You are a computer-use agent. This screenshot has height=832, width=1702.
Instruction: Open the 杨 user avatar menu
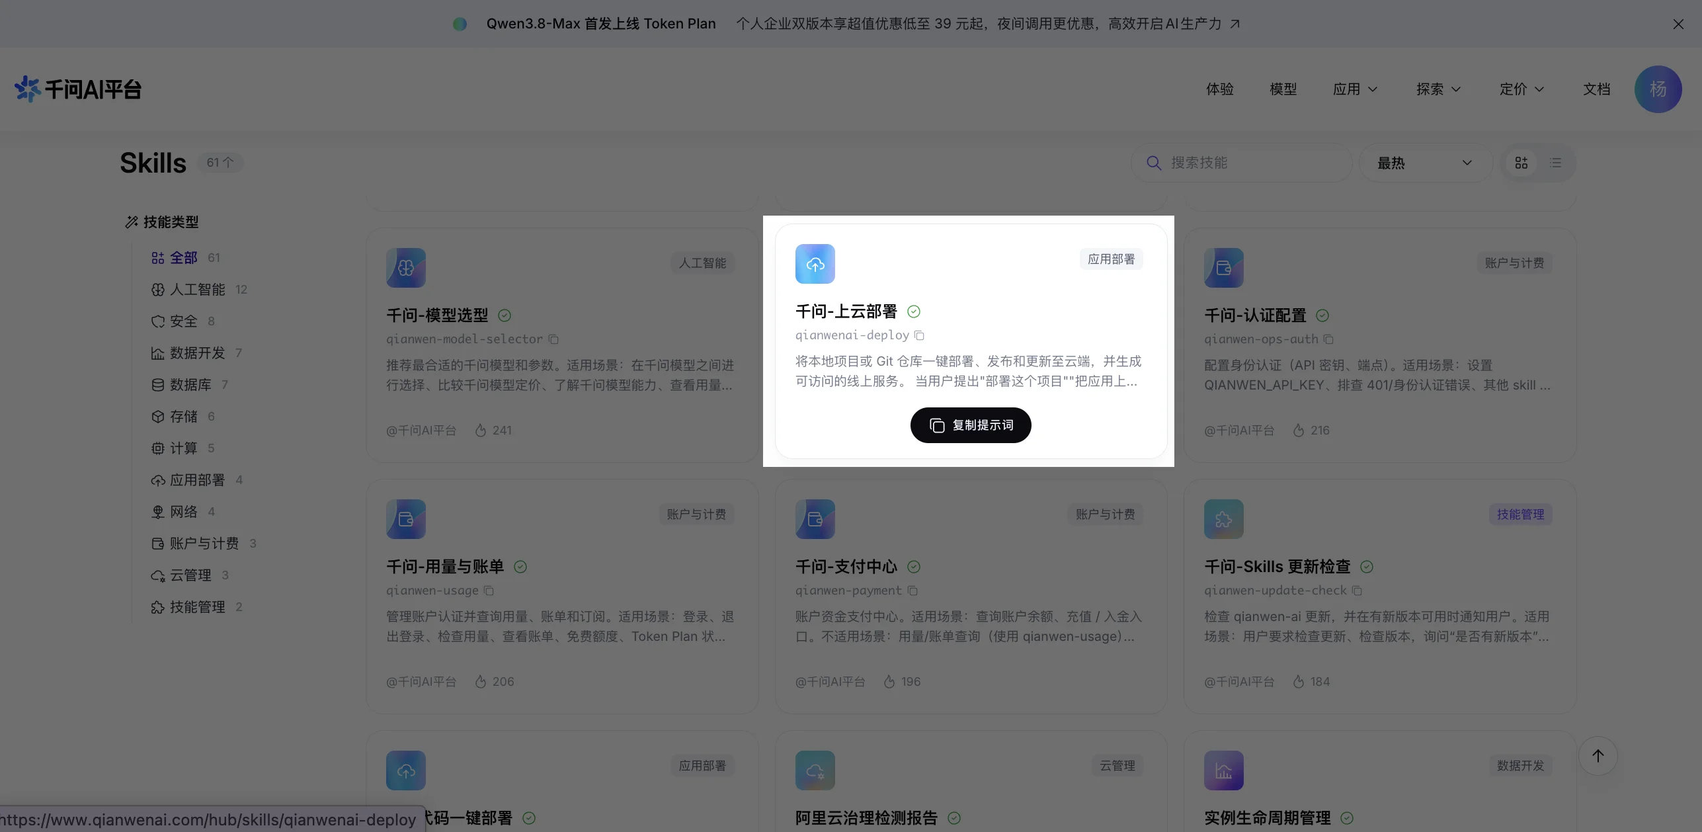pos(1658,89)
